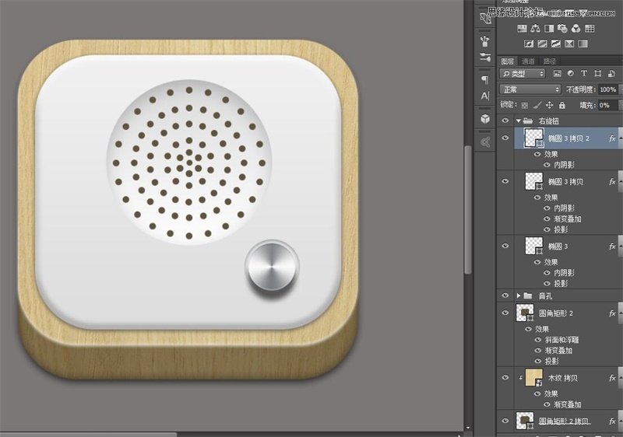Add a Black & White adjustment layer

549,28
